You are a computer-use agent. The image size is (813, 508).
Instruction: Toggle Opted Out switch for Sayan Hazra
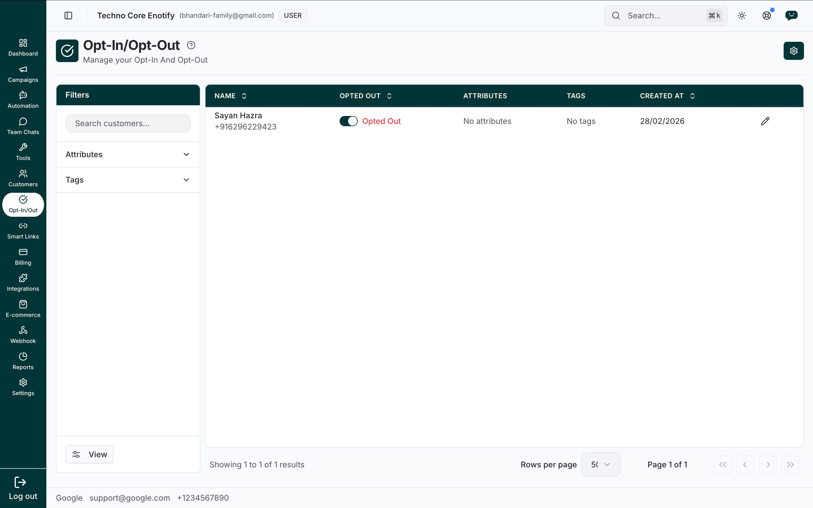click(x=348, y=121)
